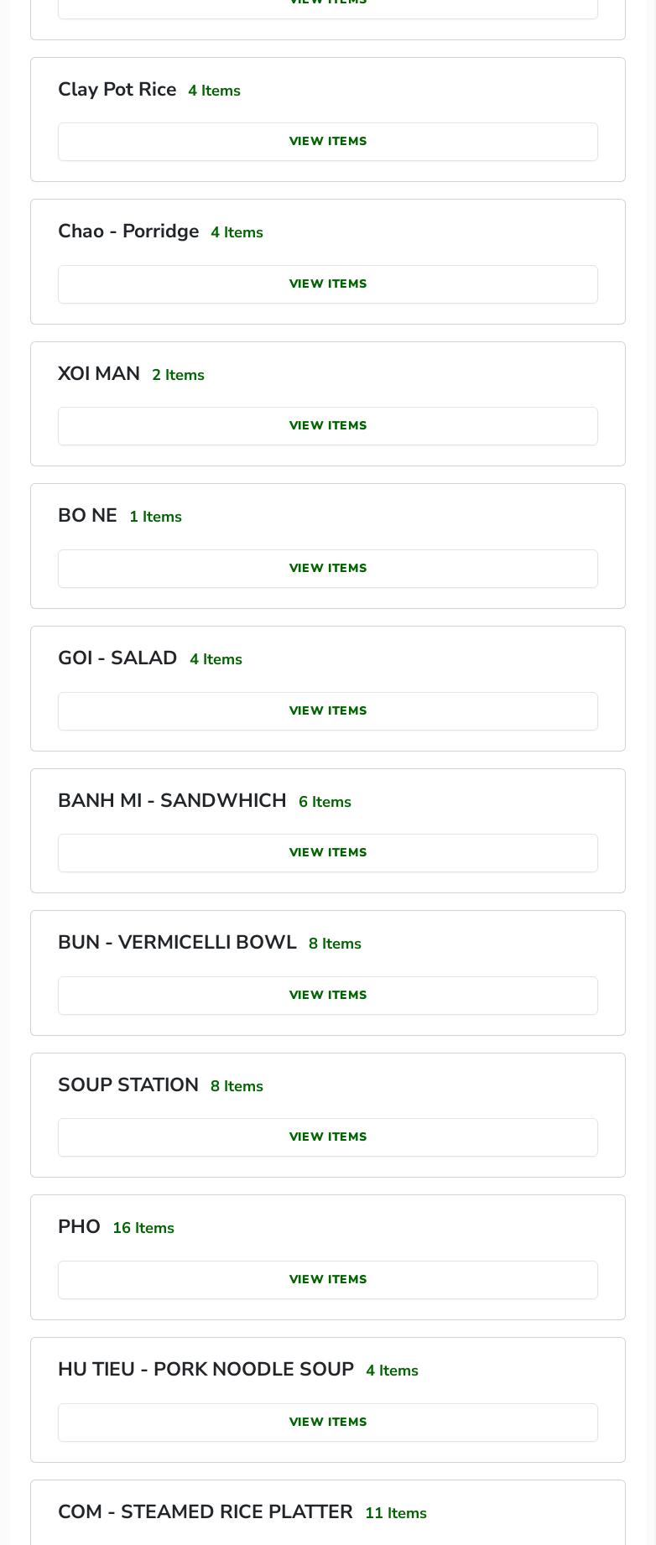The image size is (656, 1545).
Task: Click View Items for BO NE
Action: point(327,569)
